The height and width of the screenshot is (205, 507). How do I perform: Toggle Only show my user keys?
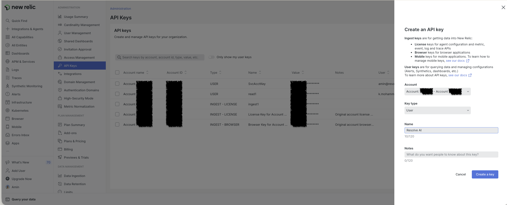coord(212,57)
